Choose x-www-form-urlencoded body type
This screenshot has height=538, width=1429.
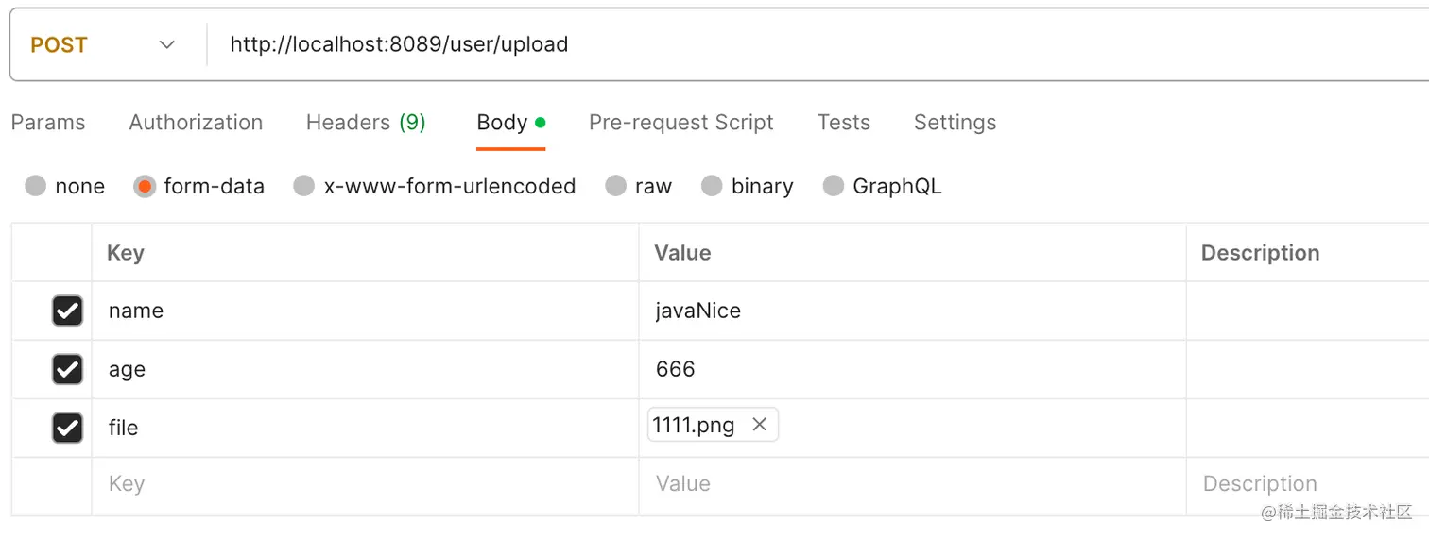(x=304, y=186)
